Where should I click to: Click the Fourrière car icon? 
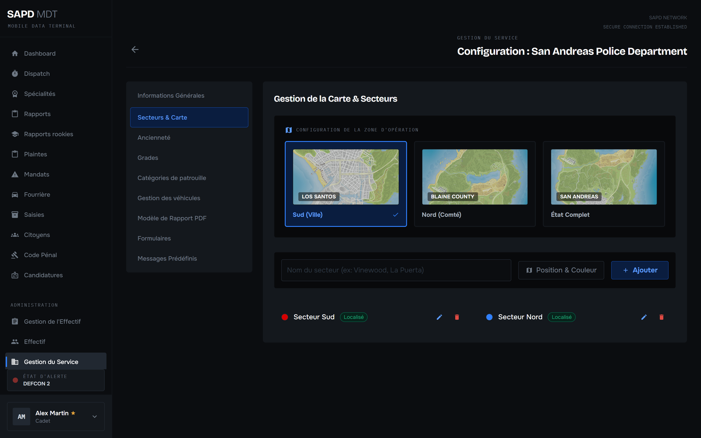15,194
